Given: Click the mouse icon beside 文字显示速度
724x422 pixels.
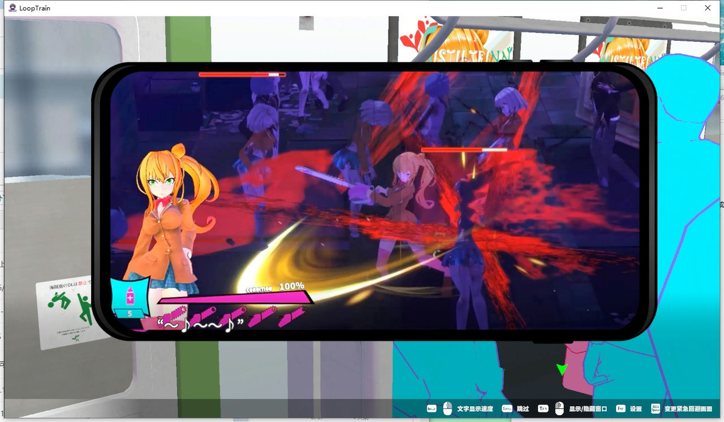Looking at the screenshot, I should pos(447,408).
